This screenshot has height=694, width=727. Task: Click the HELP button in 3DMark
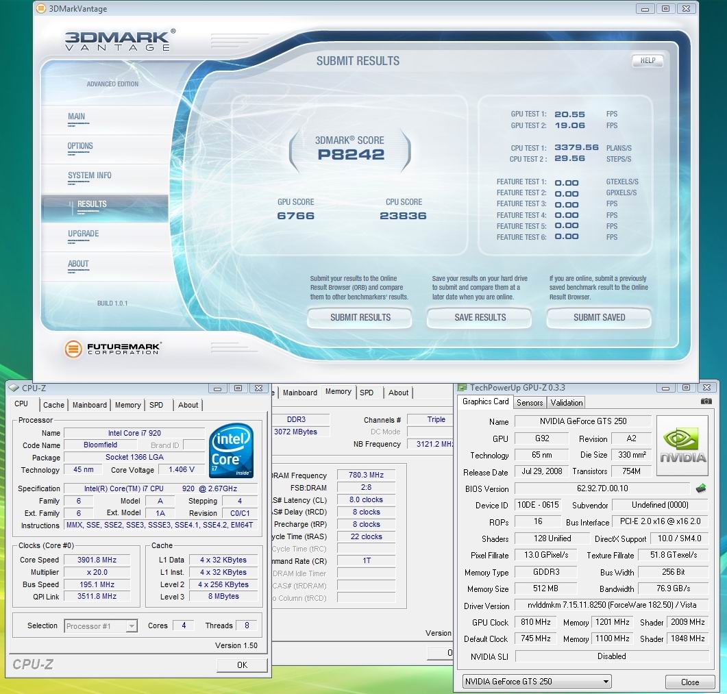coord(648,60)
